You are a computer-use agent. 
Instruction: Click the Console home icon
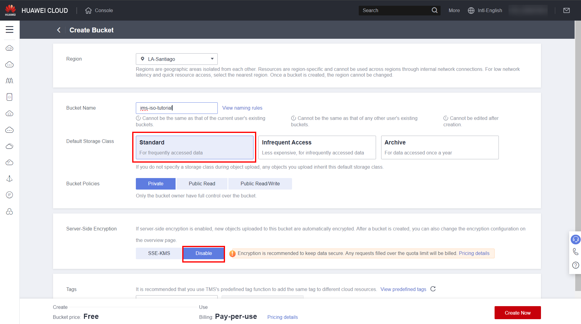coord(88,11)
